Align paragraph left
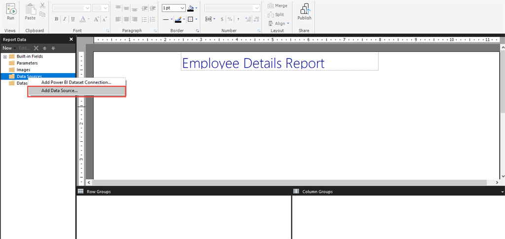Screen dimensions: 505x239 [x=118, y=19]
